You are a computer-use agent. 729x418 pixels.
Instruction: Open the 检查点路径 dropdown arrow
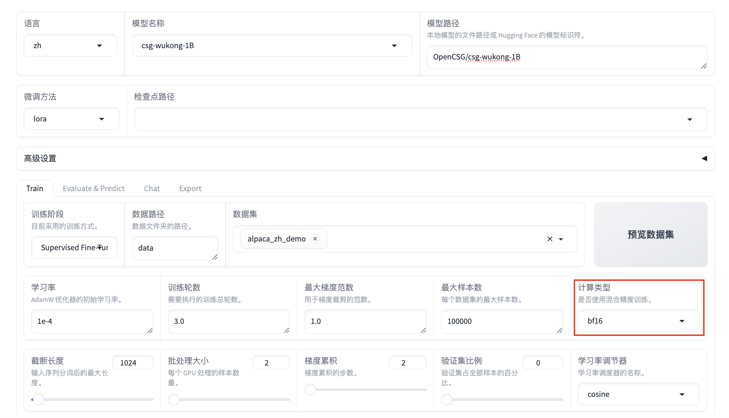tap(689, 119)
